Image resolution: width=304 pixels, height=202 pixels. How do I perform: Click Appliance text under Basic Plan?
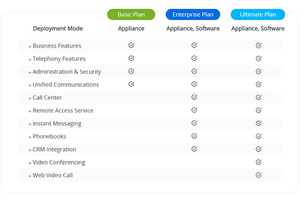click(x=131, y=29)
